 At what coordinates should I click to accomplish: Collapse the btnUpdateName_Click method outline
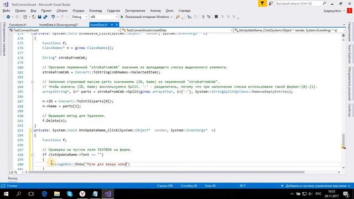coord(33,130)
